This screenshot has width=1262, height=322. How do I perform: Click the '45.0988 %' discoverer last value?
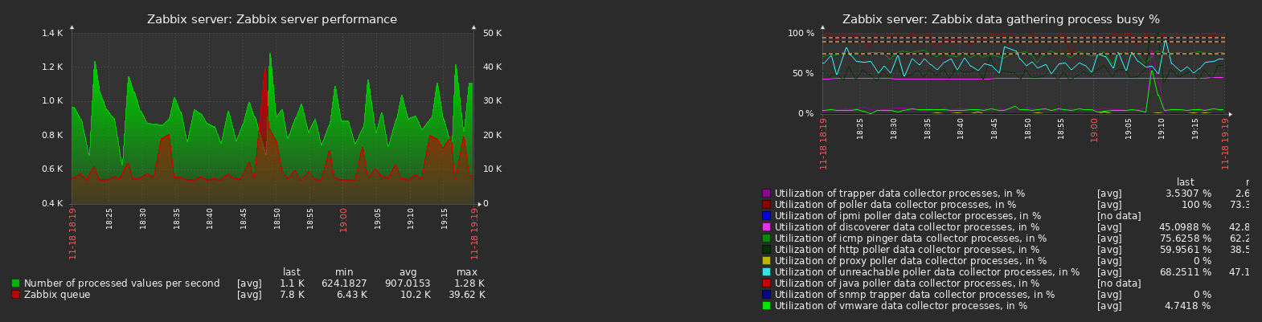coord(1185,227)
